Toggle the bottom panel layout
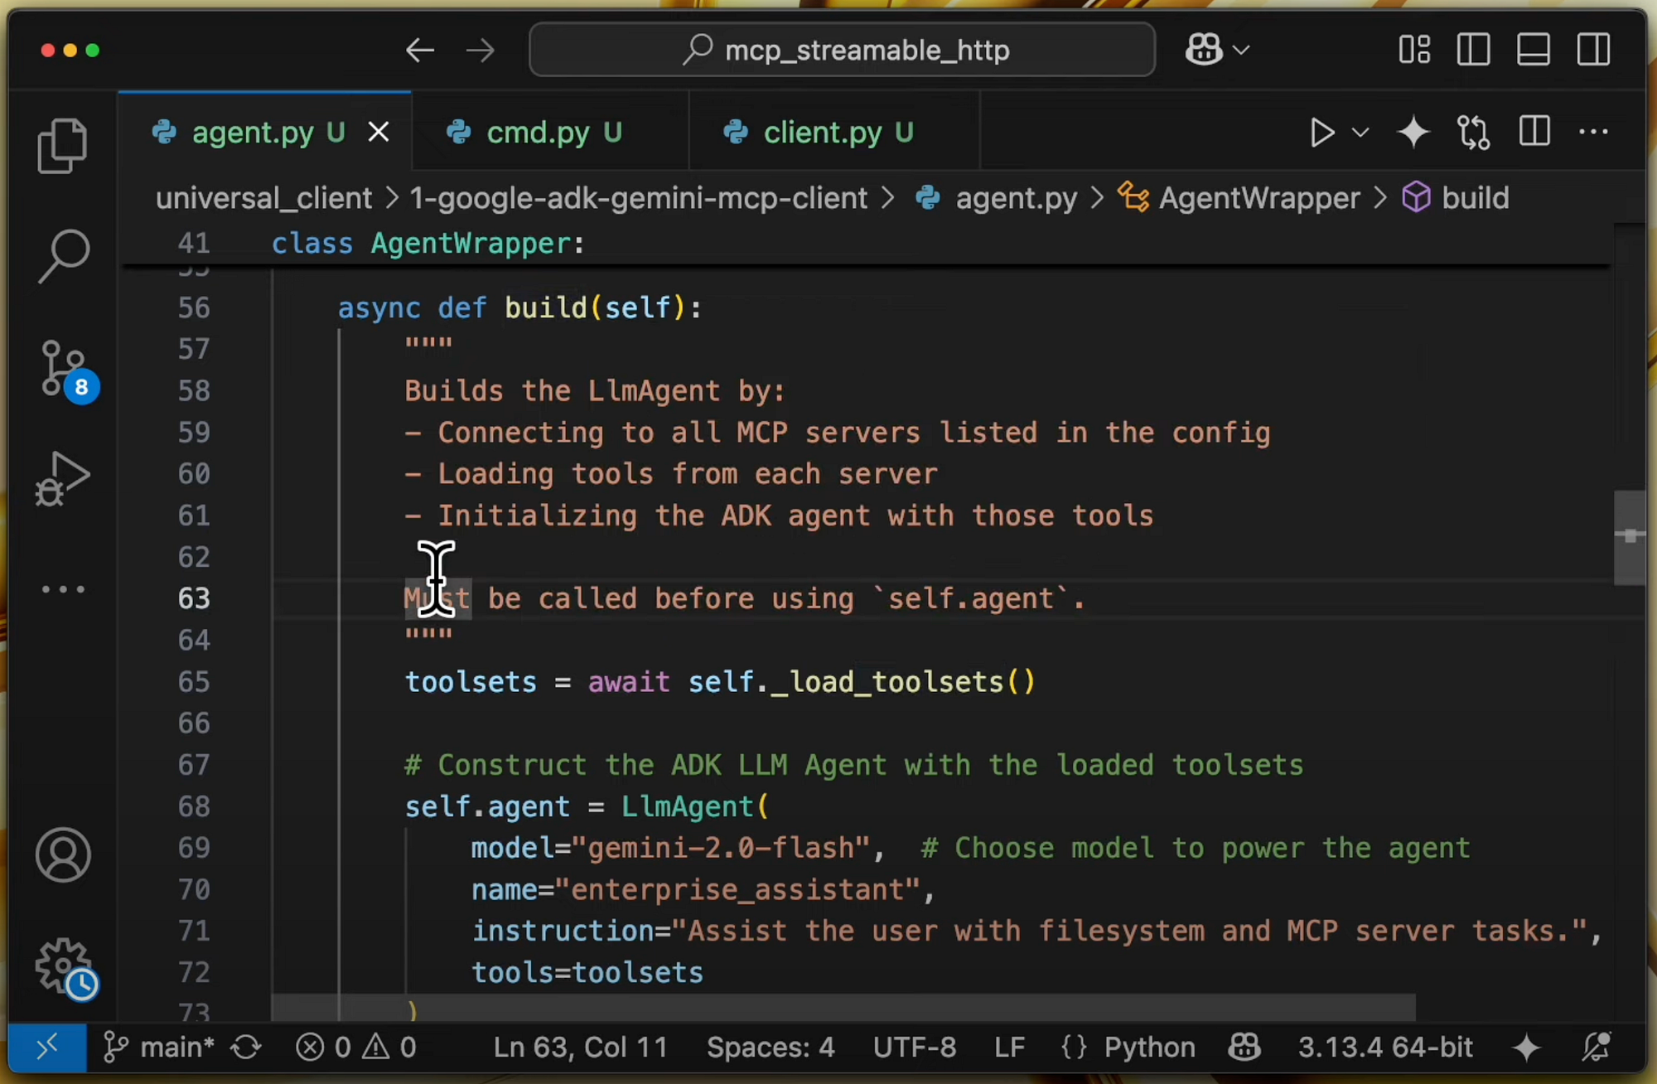 (1533, 50)
